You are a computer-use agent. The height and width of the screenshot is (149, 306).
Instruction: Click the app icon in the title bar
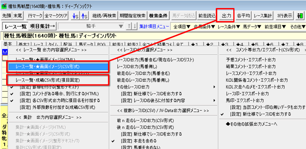click(x=4, y=6)
